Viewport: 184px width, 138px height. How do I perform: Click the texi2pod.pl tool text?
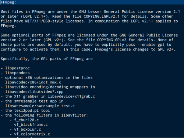point(32,111)
